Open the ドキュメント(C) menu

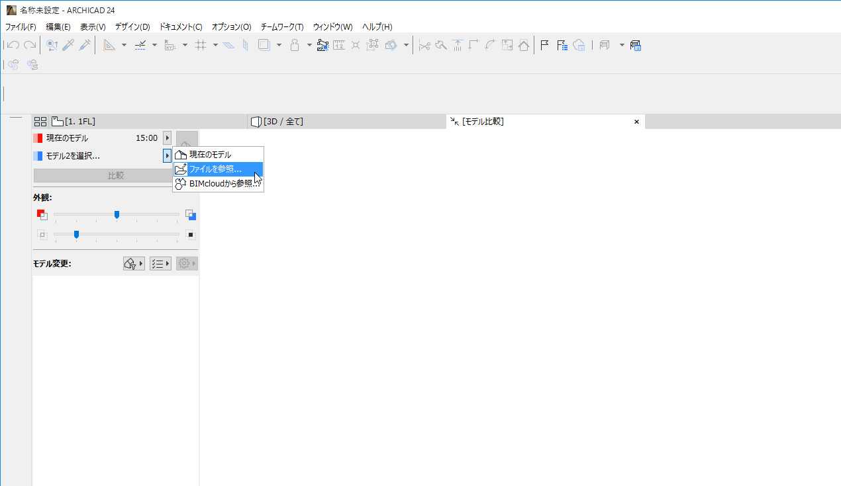[x=181, y=27]
